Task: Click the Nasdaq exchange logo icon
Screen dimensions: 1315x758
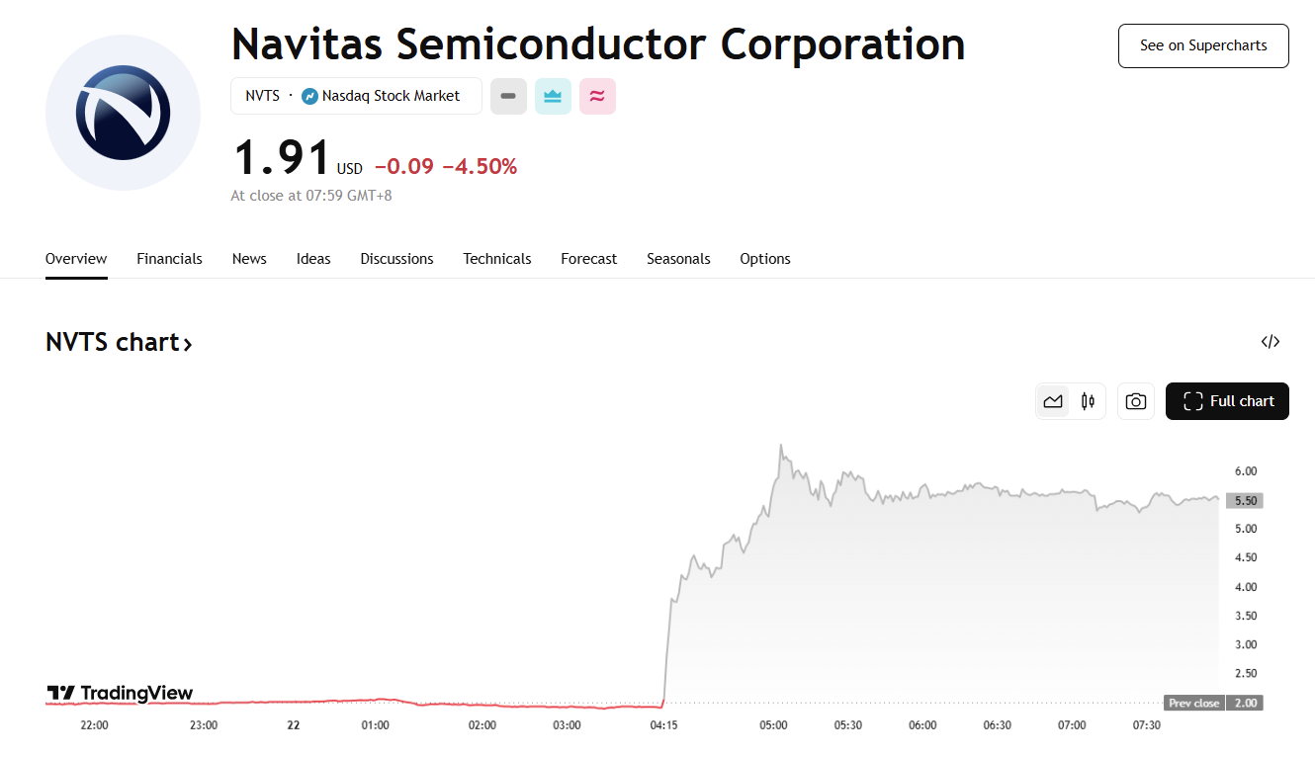Action: pyautogui.click(x=309, y=96)
